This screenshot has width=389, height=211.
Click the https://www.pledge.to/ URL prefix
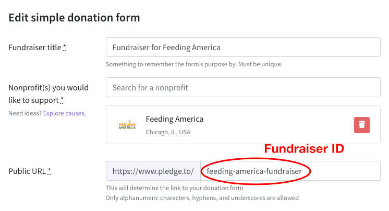(x=153, y=171)
